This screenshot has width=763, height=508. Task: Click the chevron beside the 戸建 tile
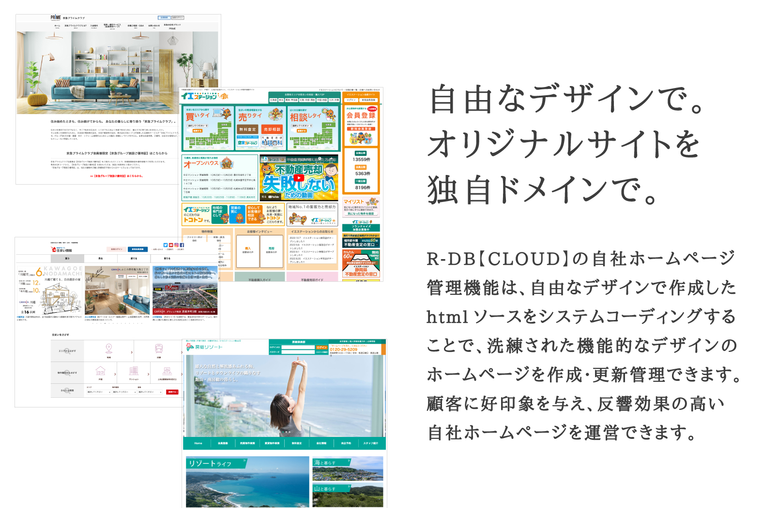point(115,374)
